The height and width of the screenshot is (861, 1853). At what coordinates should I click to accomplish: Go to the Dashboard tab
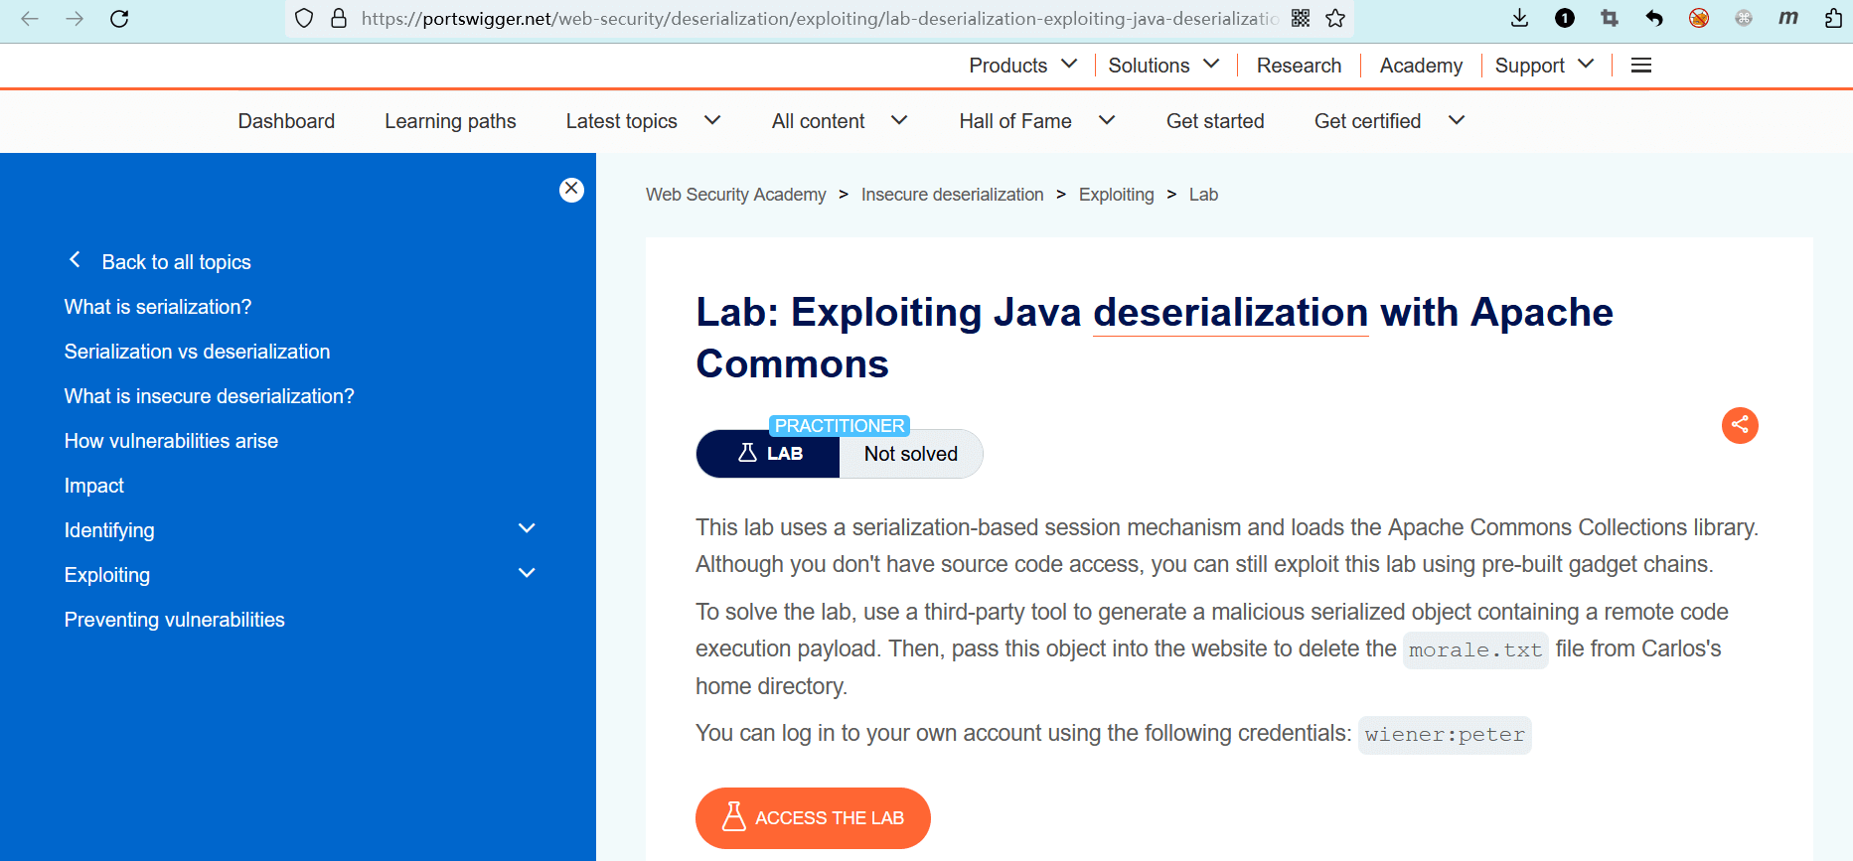(286, 121)
